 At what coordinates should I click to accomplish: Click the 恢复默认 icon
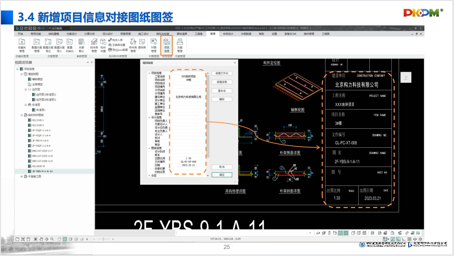[x=81, y=45]
